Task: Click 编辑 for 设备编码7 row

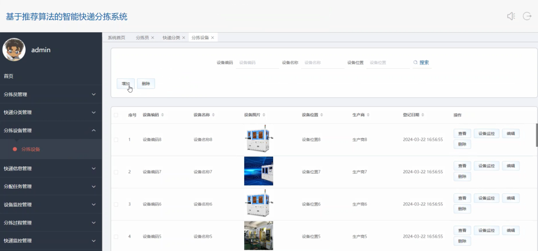Action: [x=511, y=166]
